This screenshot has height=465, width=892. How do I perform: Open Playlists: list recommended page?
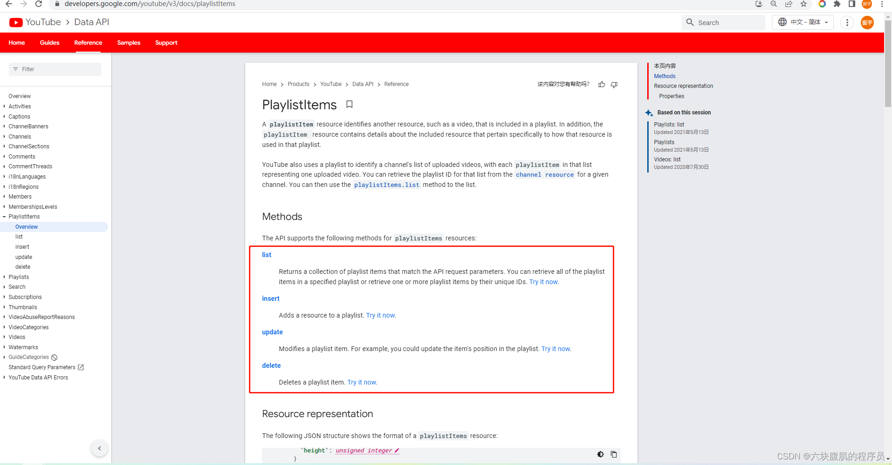[x=669, y=125]
